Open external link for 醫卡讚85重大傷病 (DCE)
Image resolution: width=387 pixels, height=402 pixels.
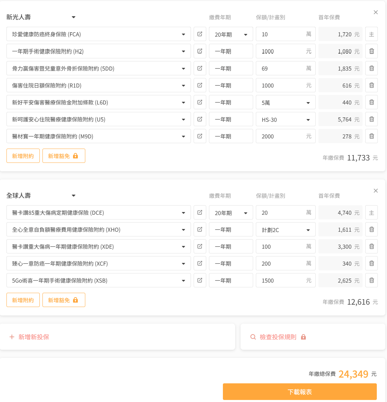[200, 212]
